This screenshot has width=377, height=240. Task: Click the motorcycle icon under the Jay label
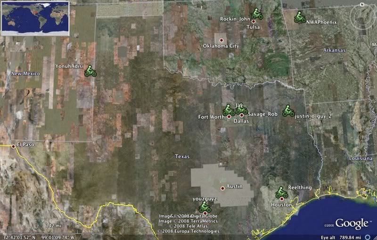click(241, 109)
